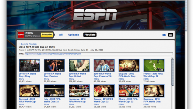Open France - 2010 FIFA thumbnail
Screen dimensions: 194x109
point(154,66)
